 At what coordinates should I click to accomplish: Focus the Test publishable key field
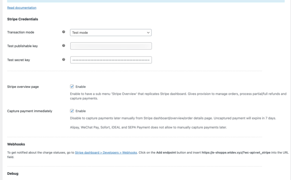click(x=111, y=46)
